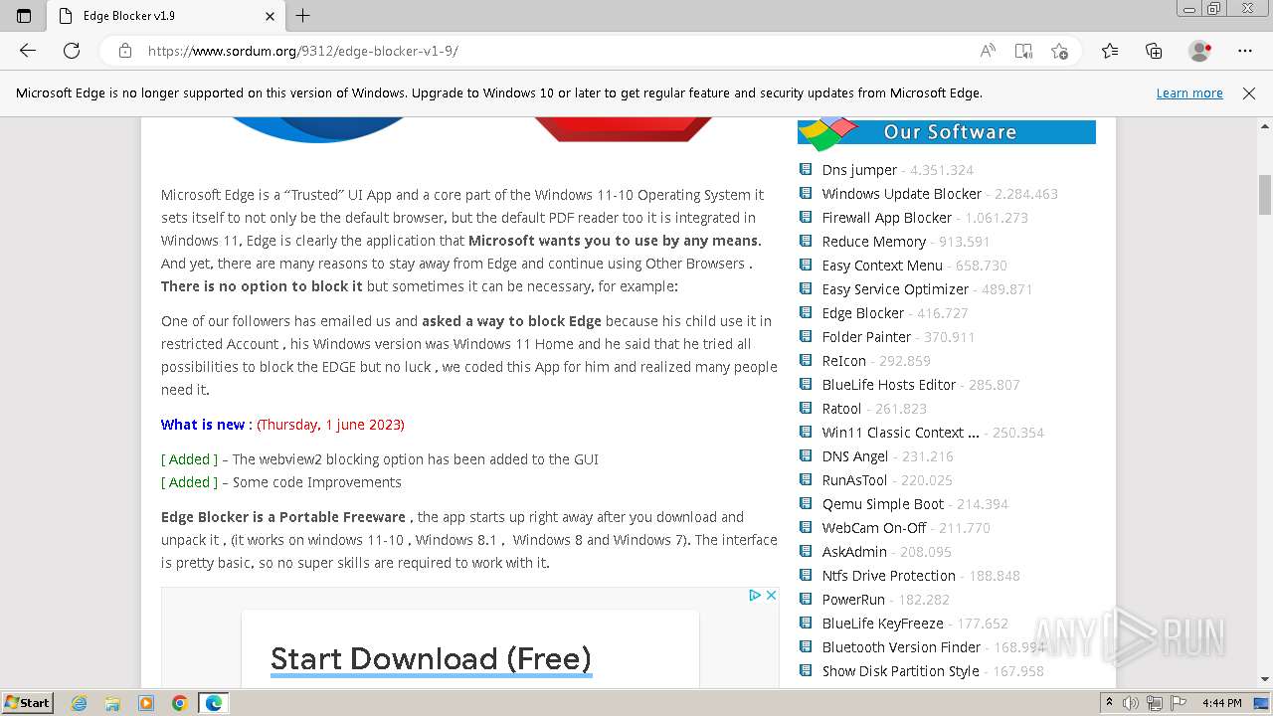Open Action Center flag tray icon
The image size is (1273, 716).
pyautogui.click(x=1179, y=703)
